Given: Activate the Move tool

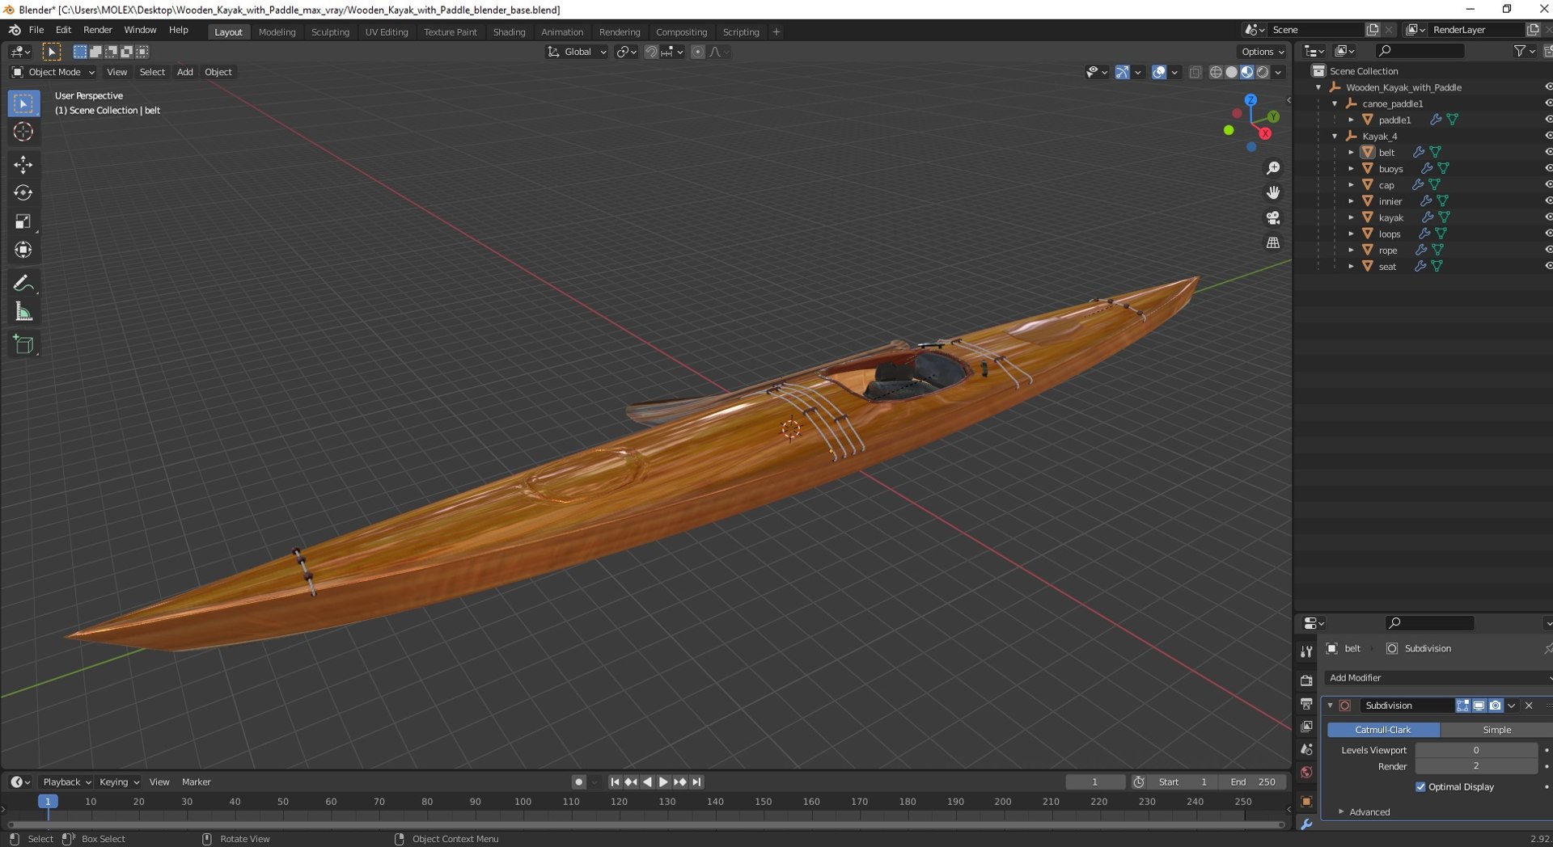Looking at the screenshot, I should click(x=23, y=165).
